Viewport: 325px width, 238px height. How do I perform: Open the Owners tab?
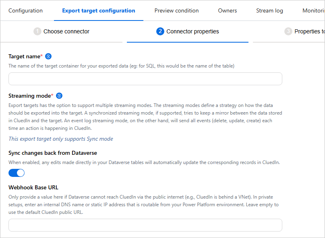[x=228, y=10]
